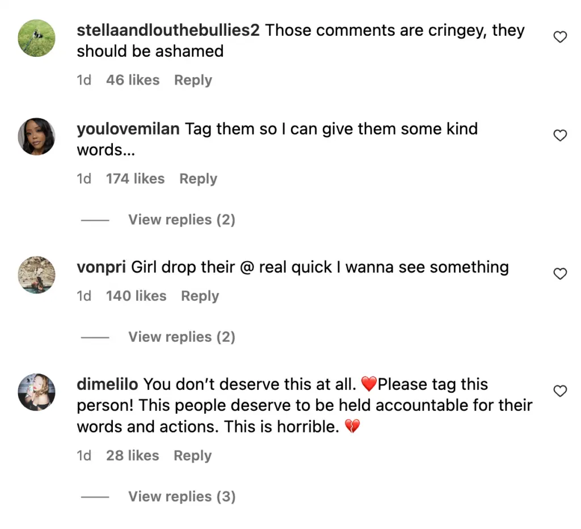Open the dimelilo username link
Screen dimensions: 581x529
coord(107,384)
